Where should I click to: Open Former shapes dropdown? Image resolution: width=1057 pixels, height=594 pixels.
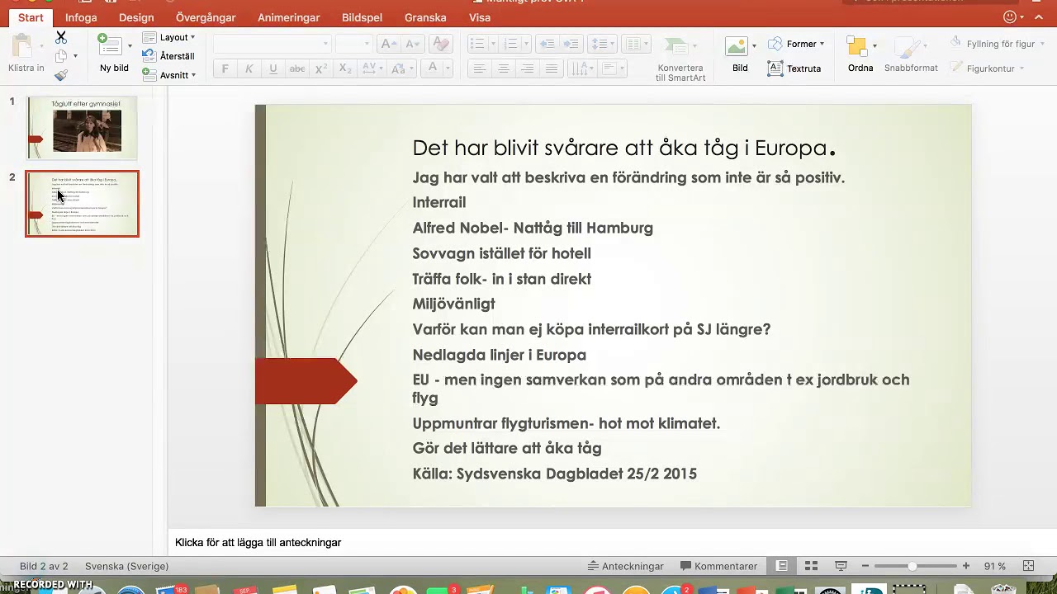[x=796, y=44]
